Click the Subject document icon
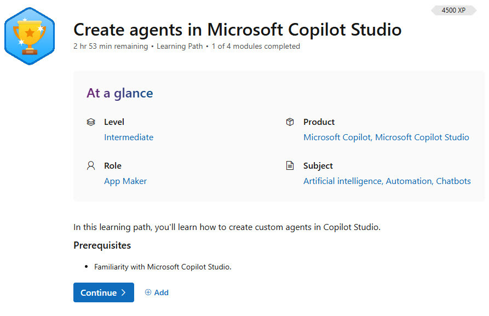489x316 pixels. pos(290,165)
